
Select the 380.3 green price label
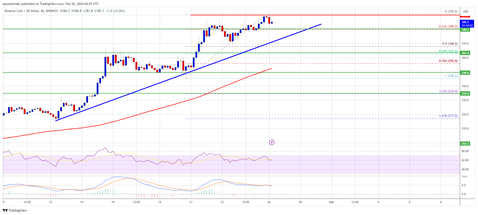point(465,30)
